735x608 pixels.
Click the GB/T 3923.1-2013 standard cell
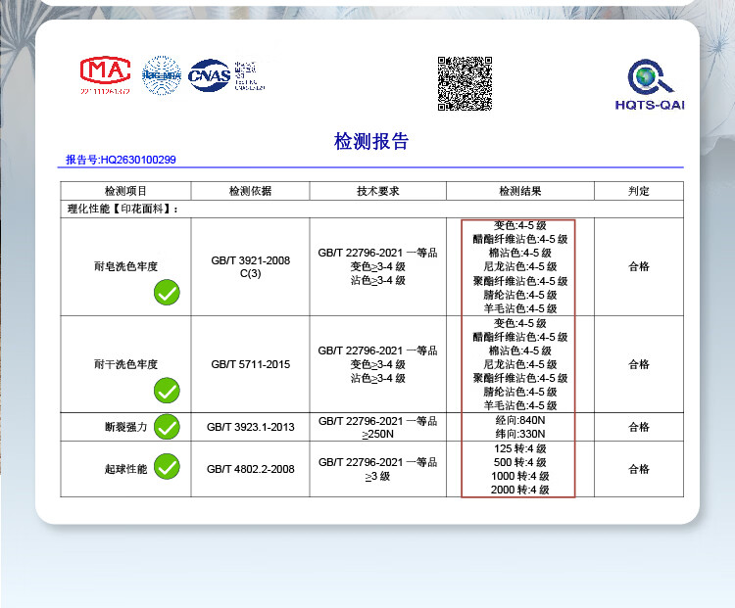click(x=249, y=427)
